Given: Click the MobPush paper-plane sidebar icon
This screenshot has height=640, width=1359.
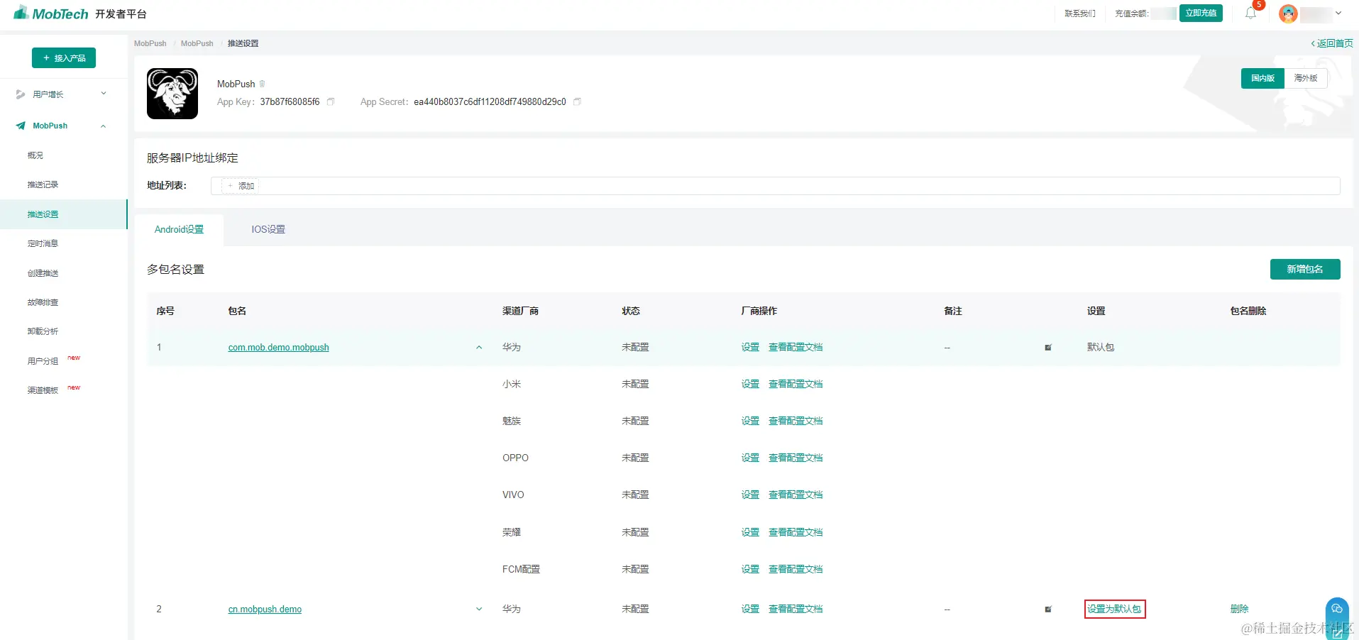Looking at the screenshot, I should tap(21, 126).
